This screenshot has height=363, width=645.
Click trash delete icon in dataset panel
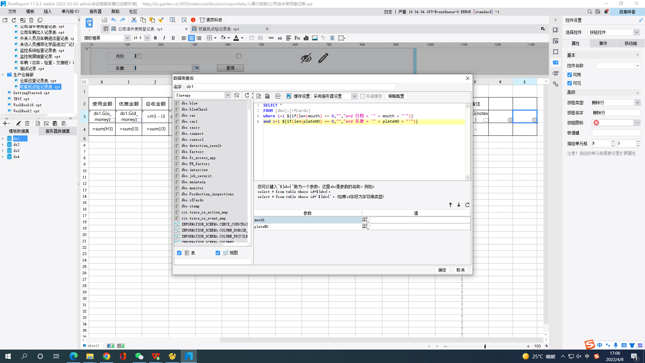pyautogui.click(x=28, y=124)
